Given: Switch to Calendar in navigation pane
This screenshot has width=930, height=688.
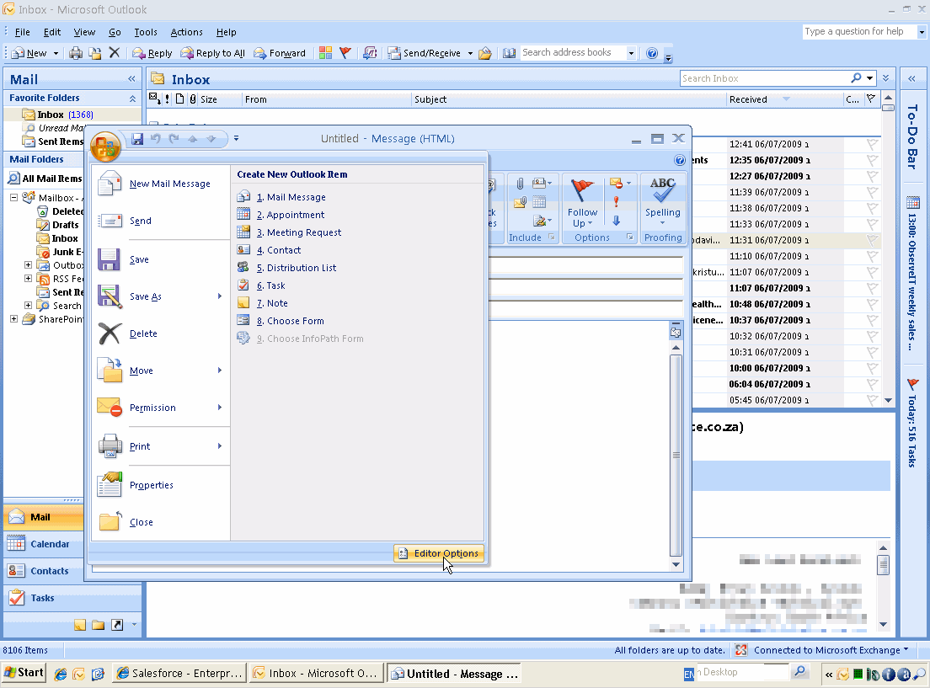Looking at the screenshot, I should pyautogui.click(x=45, y=544).
